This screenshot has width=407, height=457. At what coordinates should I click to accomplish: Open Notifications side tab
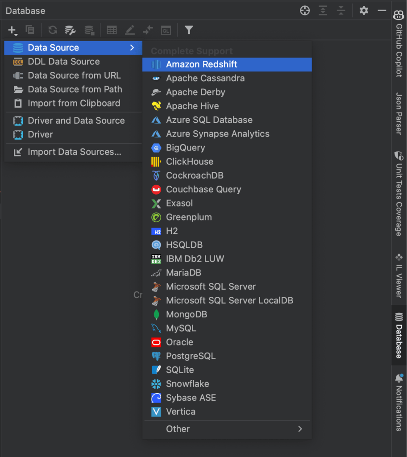pos(399,403)
